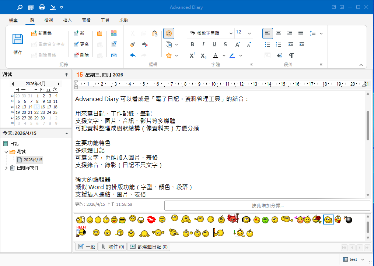
Task: Toggle italic formatting
Action: [203, 44]
